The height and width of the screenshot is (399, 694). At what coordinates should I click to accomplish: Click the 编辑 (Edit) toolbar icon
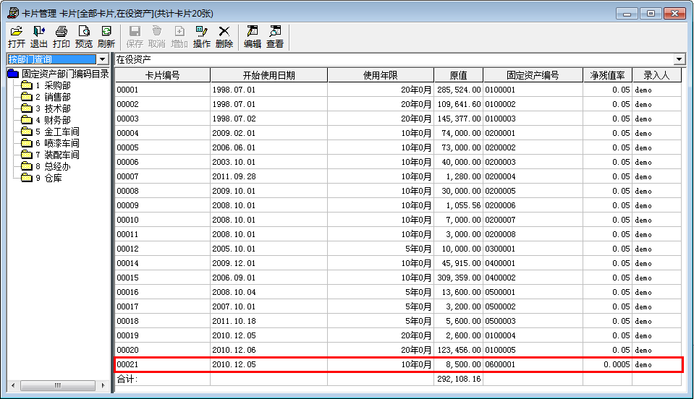click(253, 37)
